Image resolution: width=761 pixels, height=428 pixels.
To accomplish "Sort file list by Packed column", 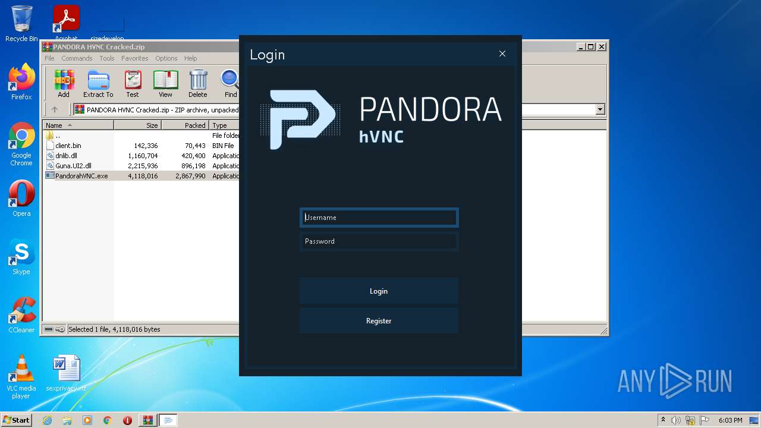I will [x=185, y=125].
